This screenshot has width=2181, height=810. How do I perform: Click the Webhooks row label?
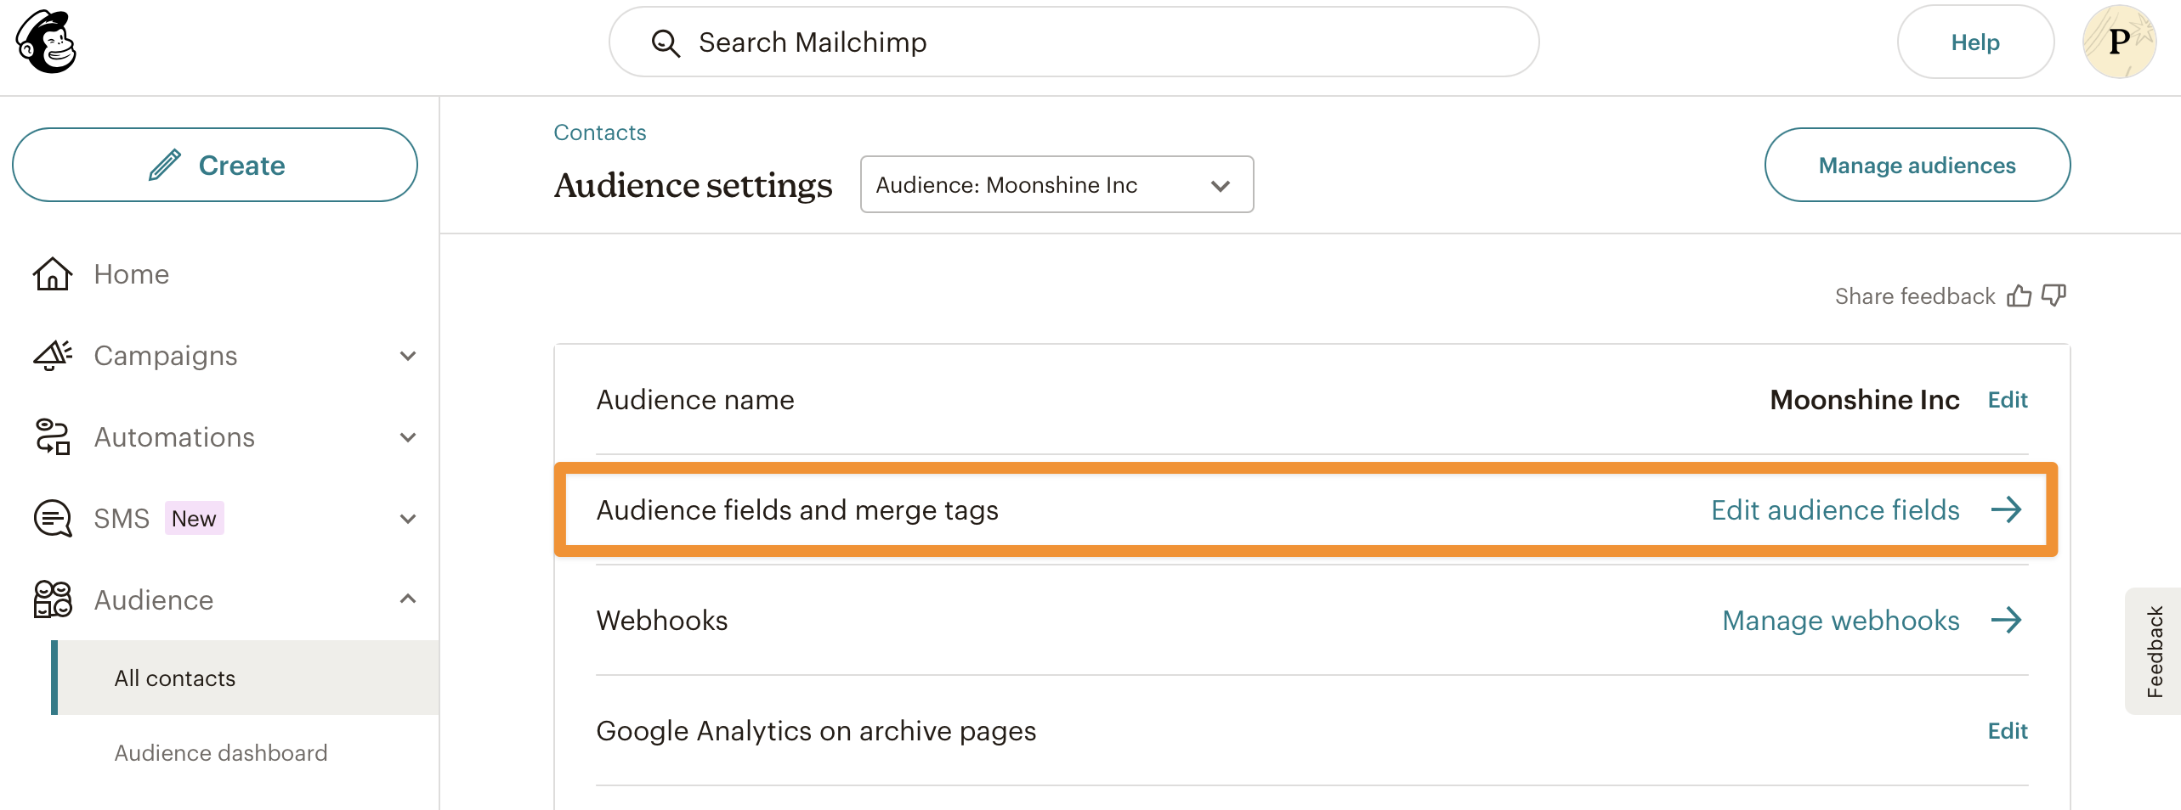coord(662,621)
